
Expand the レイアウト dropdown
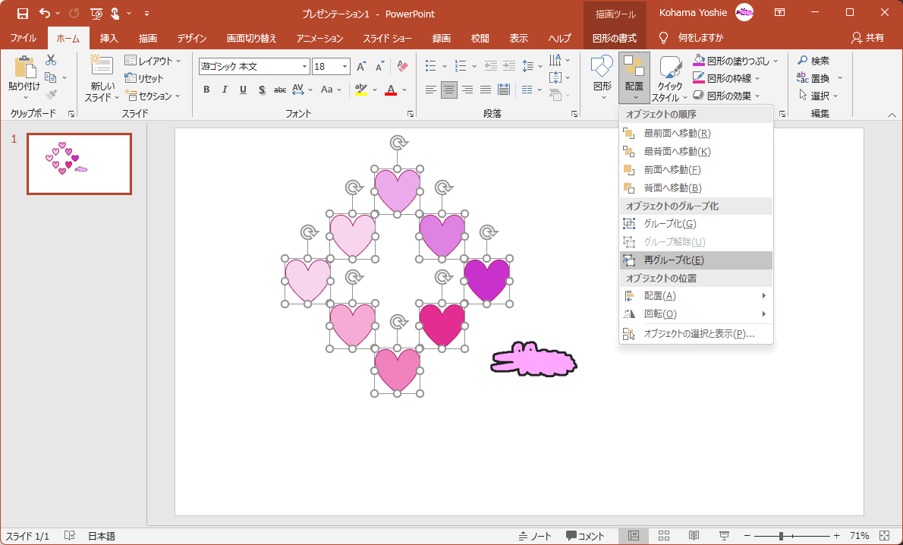(178, 61)
